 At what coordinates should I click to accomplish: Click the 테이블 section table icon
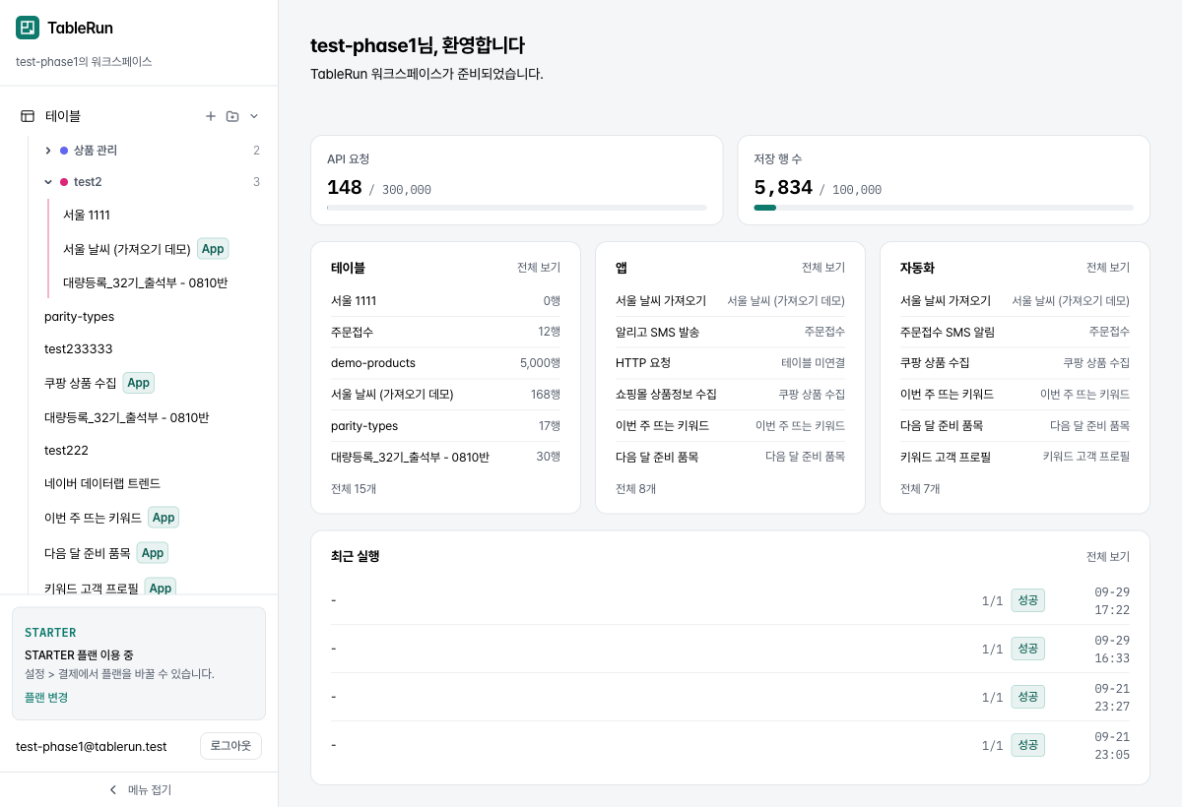click(28, 116)
